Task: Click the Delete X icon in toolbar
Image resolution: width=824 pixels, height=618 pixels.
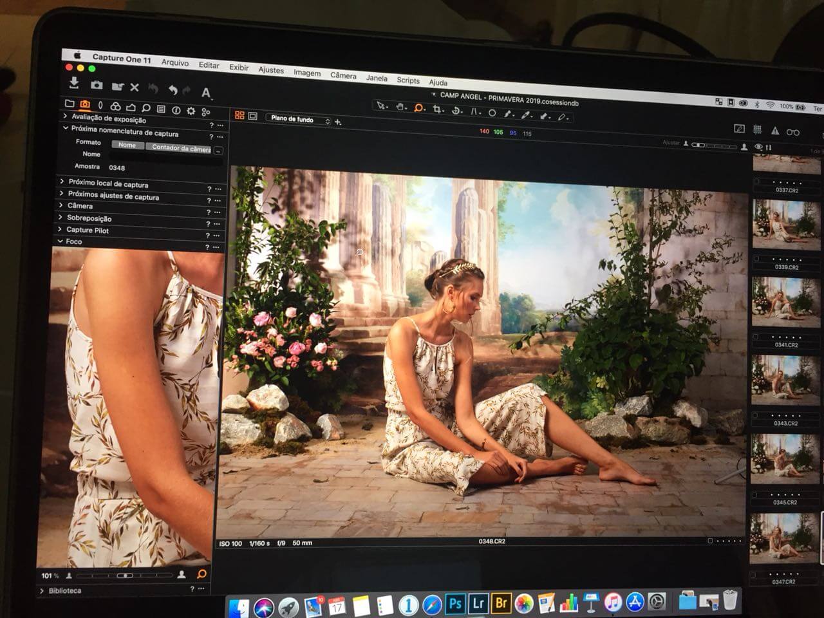Action: point(135,87)
